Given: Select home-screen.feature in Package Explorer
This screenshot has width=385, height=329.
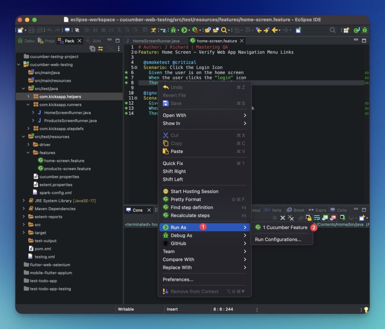Looking at the screenshot, I should tap(64, 161).
